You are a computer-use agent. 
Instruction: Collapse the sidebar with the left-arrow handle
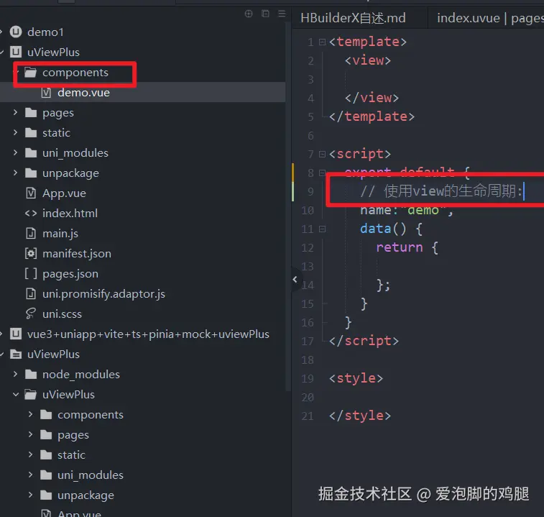(295, 280)
